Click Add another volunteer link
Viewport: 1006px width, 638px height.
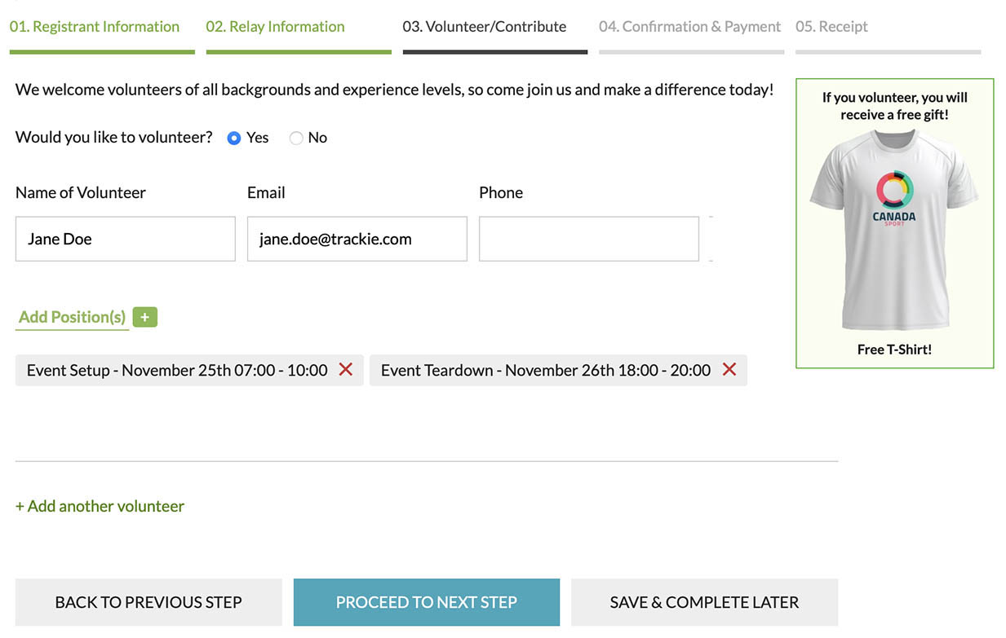(100, 506)
